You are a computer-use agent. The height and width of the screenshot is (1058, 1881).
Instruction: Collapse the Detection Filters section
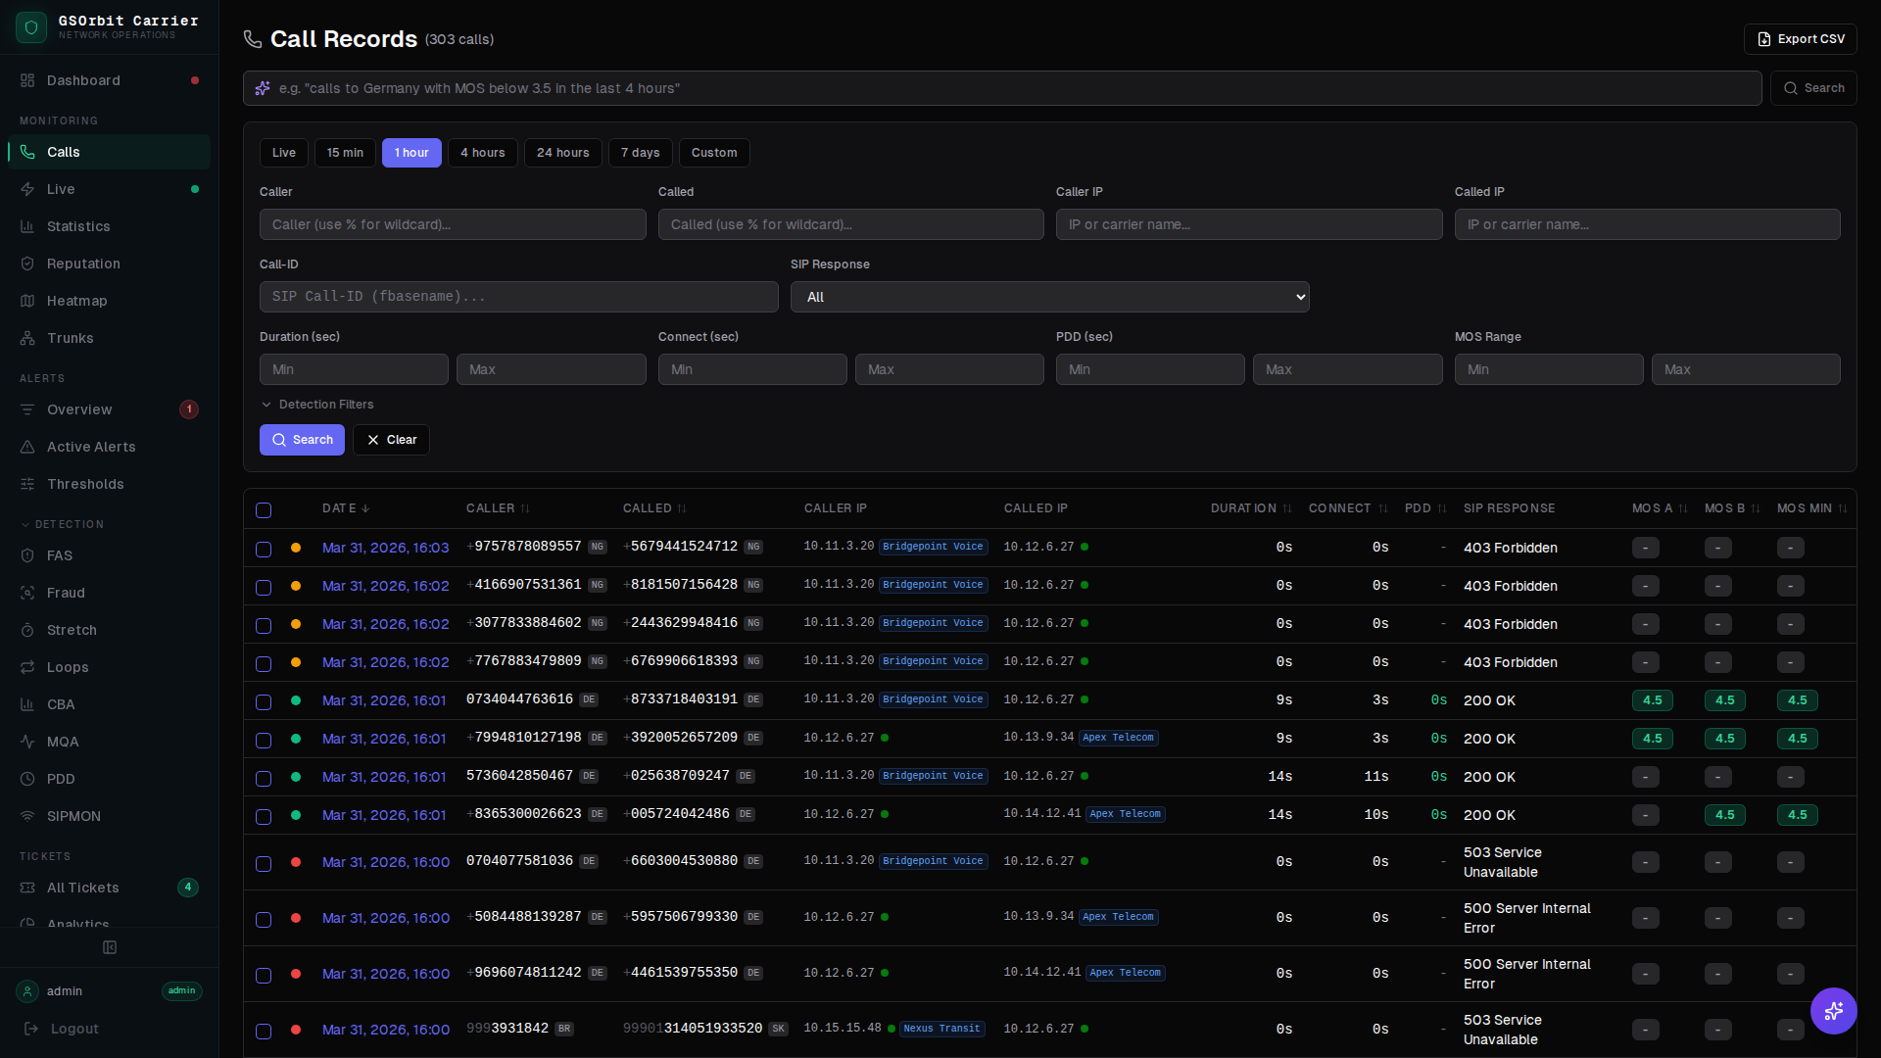317,404
